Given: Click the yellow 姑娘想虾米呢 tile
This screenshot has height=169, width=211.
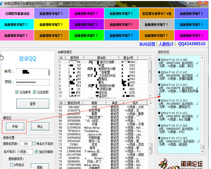Looking at the screenshot, I should tap(51, 24).
